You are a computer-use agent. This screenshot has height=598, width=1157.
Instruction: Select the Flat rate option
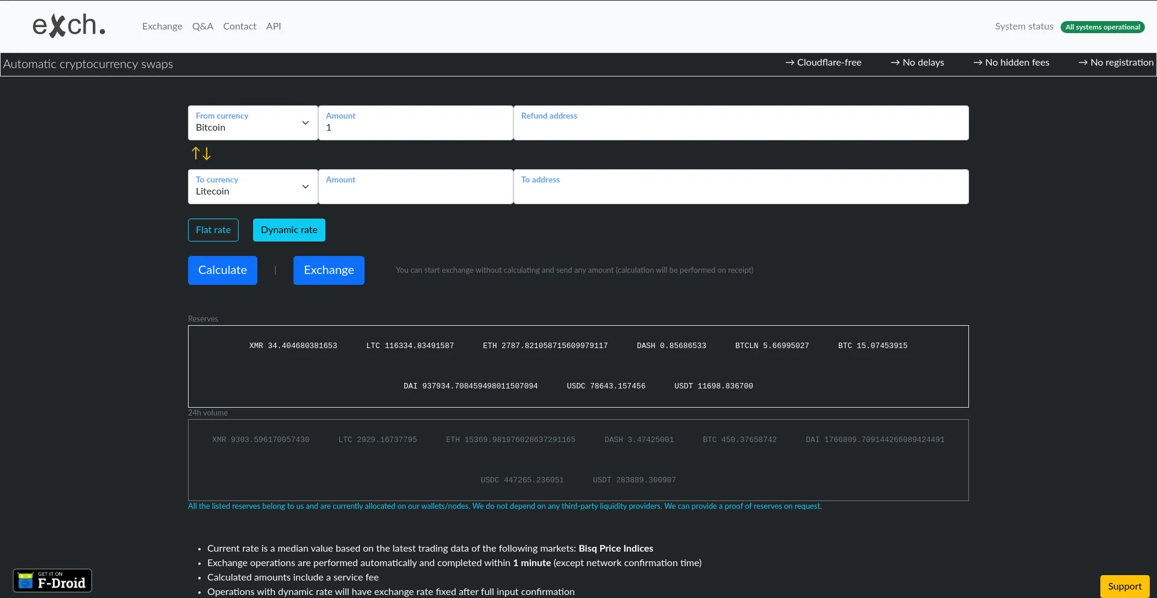pyautogui.click(x=213, y=230)
